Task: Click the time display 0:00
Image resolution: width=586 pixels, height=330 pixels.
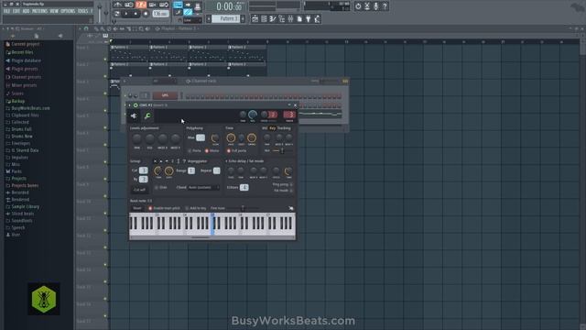Action: (x=229, y=6)
